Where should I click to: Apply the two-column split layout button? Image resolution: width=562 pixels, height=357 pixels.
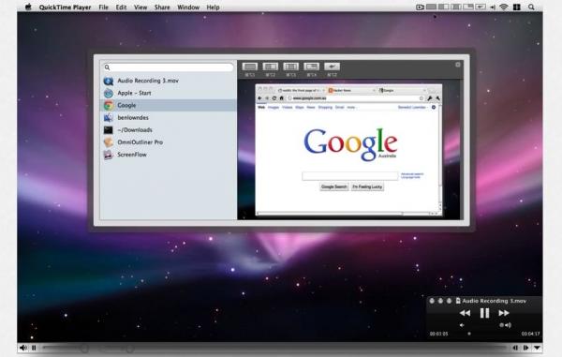(271, 67)
